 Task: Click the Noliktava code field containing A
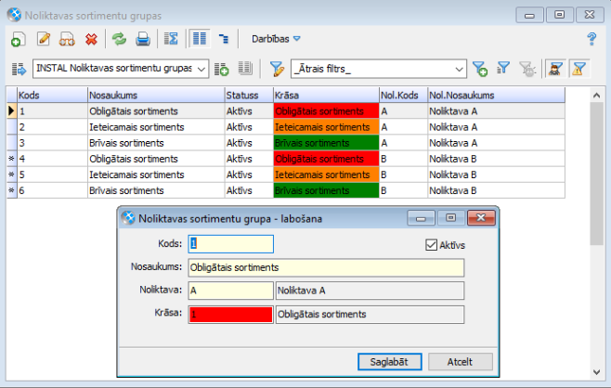pyautogui.click(x=230, y=291)
